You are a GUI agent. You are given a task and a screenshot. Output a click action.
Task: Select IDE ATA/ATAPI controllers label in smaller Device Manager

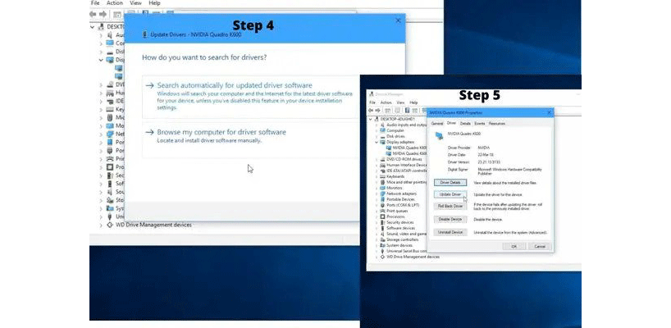coord(407,171)
